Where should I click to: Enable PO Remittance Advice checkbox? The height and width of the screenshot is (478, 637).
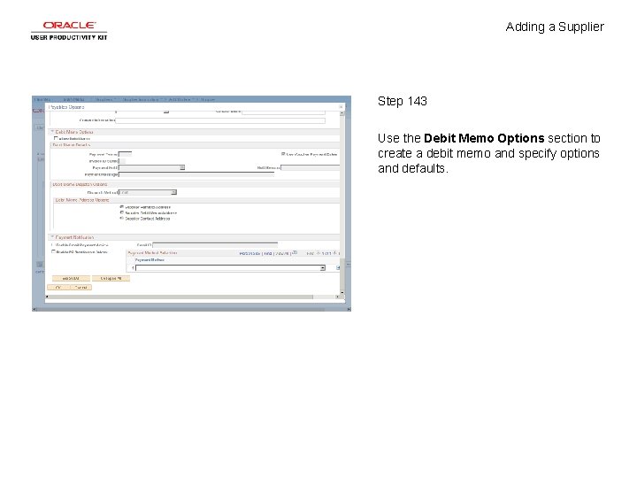(x=53, y=252)
